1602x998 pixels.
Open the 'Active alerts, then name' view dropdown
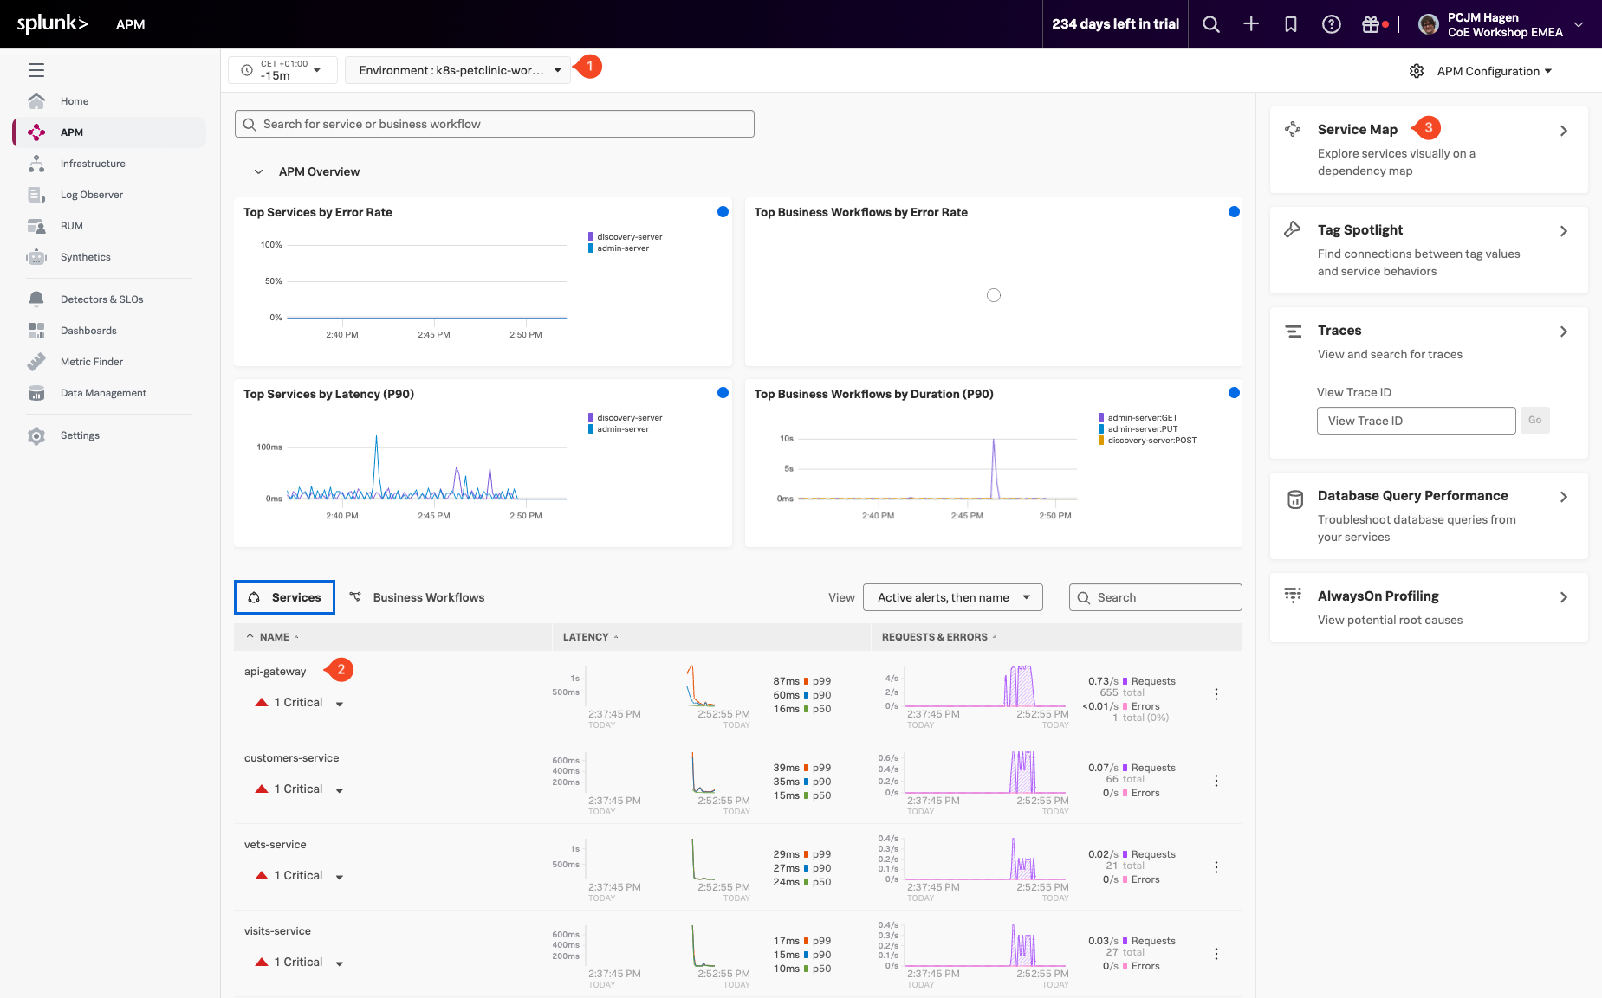pyautogui.click(x=952, y=597)
